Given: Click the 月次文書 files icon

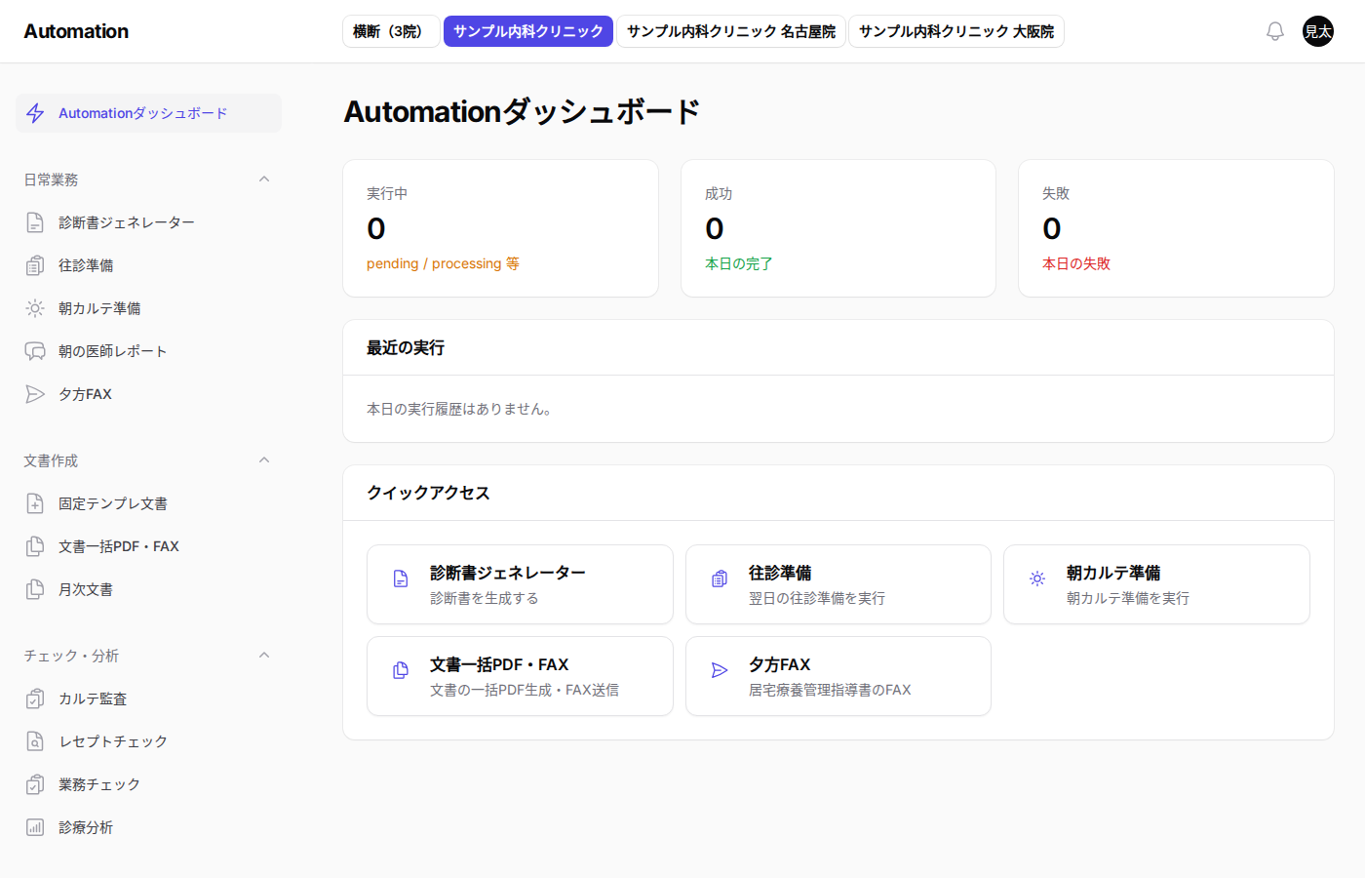Looking at the screenshot, I should (35, 589).
